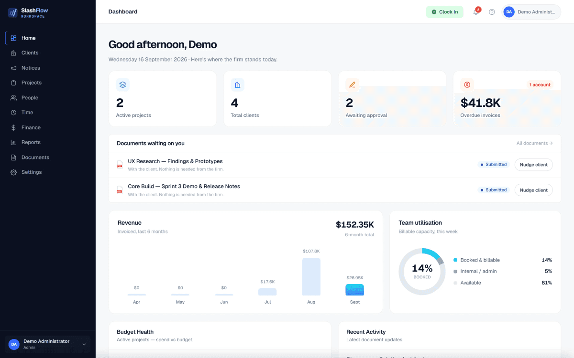Click the Active projects layers icon
The height and width of the screenshot is (358, 574).
tap(123, 85)
